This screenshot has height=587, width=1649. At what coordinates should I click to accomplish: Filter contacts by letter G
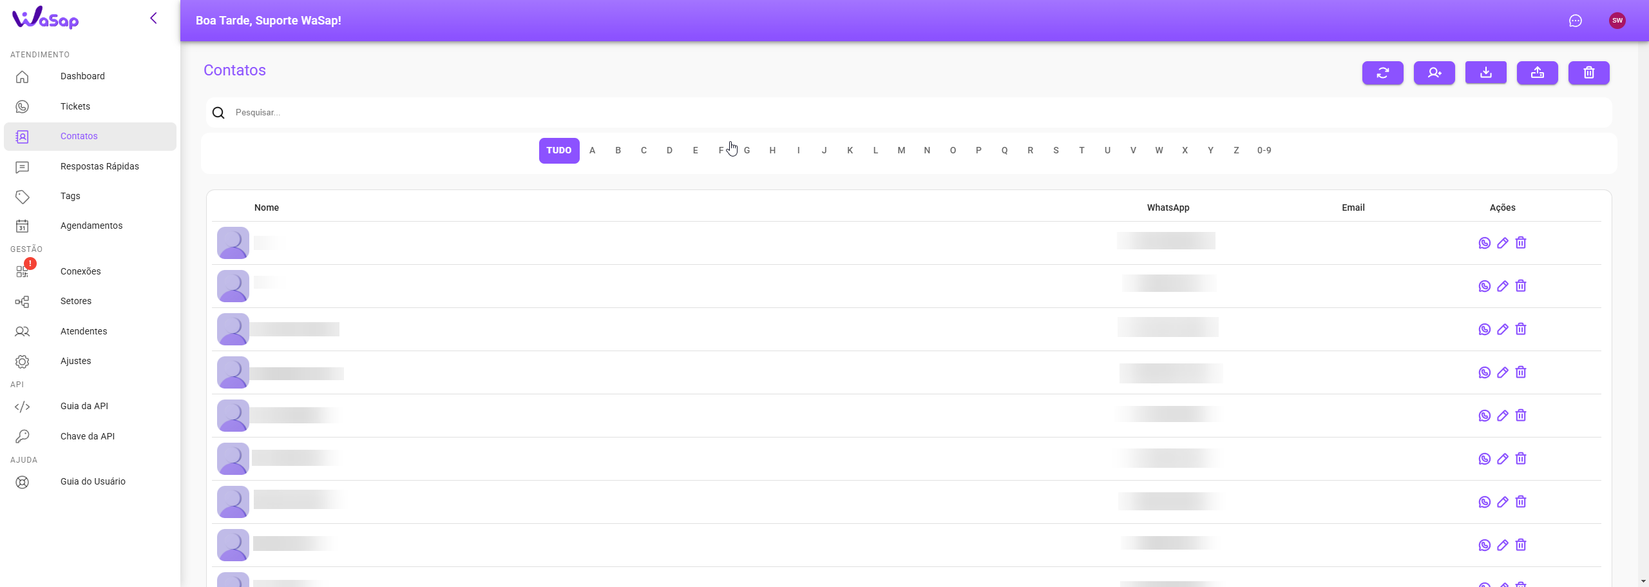(747, 151)
